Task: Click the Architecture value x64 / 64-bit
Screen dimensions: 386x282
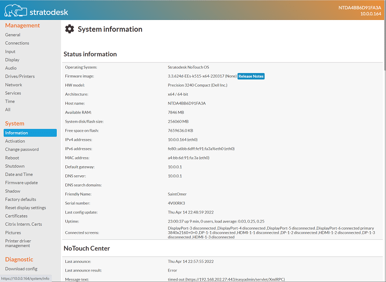Action: [x=178, y=94]
